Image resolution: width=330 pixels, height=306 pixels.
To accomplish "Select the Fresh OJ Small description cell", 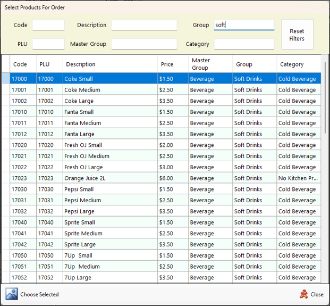I will (x=110, y=145).
